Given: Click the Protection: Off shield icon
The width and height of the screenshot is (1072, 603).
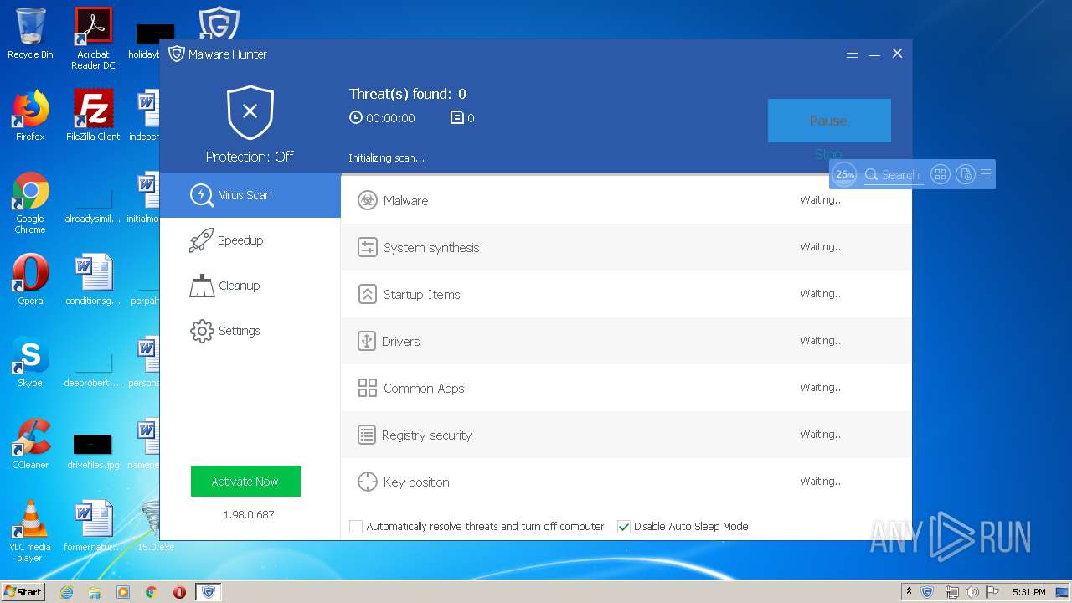Looking at the screenshot, I should (250, 112).
